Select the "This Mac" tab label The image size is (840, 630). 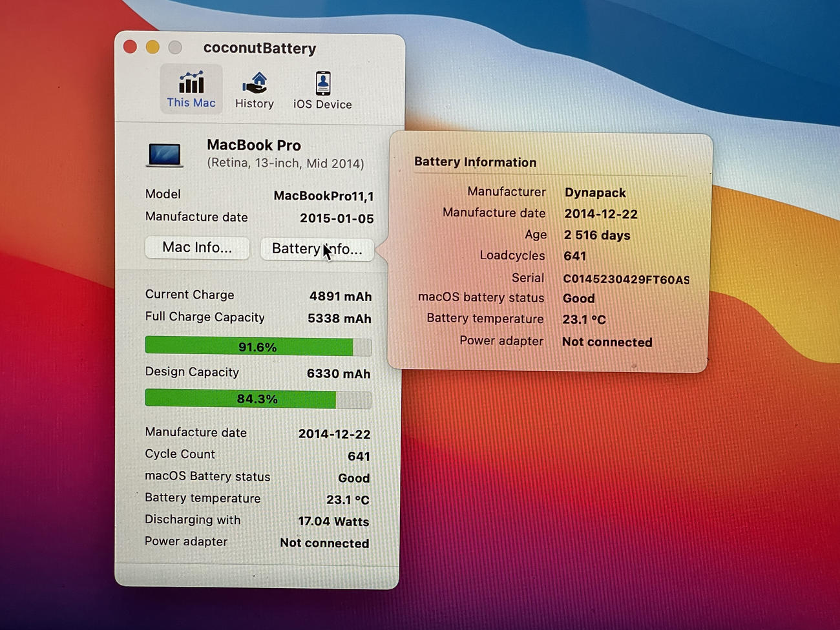coord(191,103)
